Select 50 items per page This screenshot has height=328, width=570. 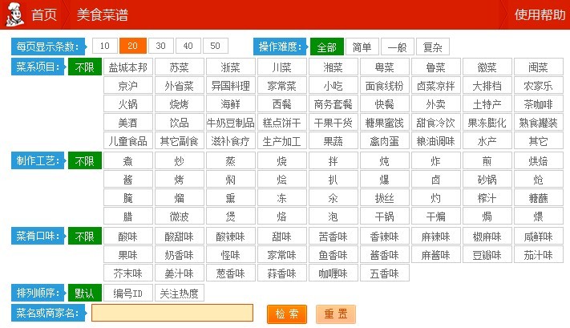click(x=215, y=47)
